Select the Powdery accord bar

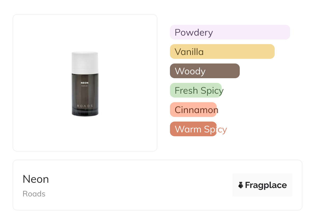(x=230, y=32)
